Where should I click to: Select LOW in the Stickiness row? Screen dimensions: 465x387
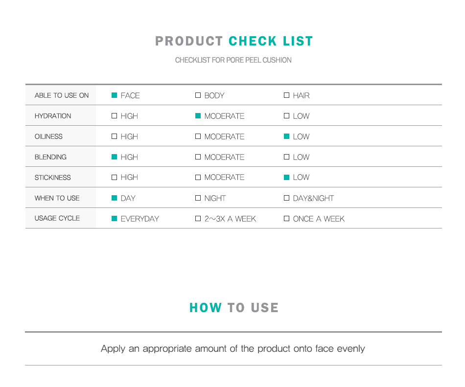287,177
